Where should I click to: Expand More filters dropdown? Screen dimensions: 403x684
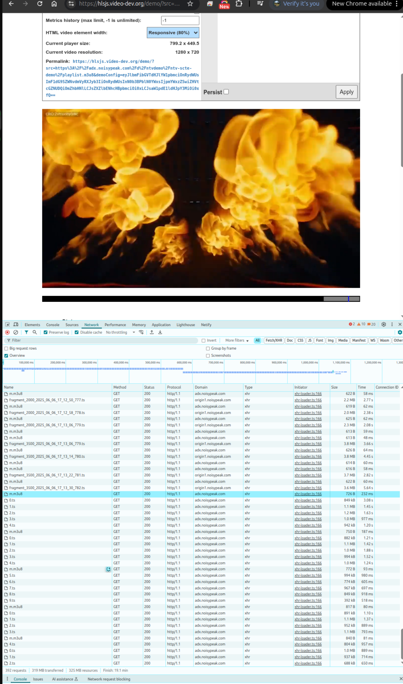(237, 340)
